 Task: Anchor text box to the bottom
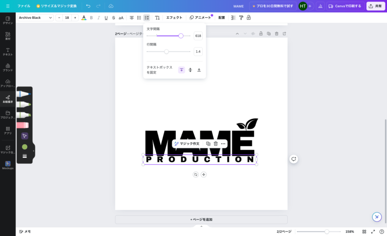coord(199,70)
